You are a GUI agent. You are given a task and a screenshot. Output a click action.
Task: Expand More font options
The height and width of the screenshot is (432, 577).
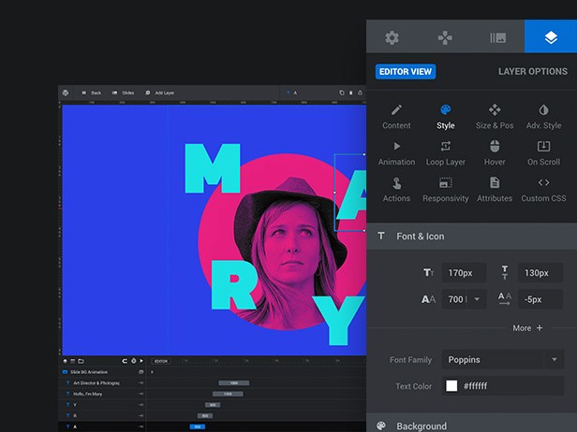pos(527,328)
